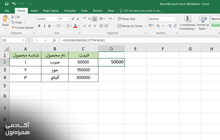Align text left
The image size is (220, 140).
pyautogui.click(x=84, y=26)
